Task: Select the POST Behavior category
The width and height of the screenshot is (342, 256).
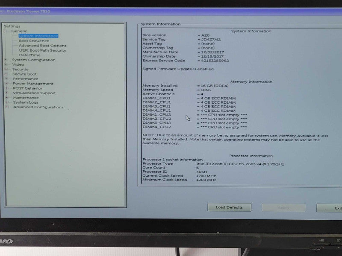Action: pyautogui.click(x=27, y=88)
